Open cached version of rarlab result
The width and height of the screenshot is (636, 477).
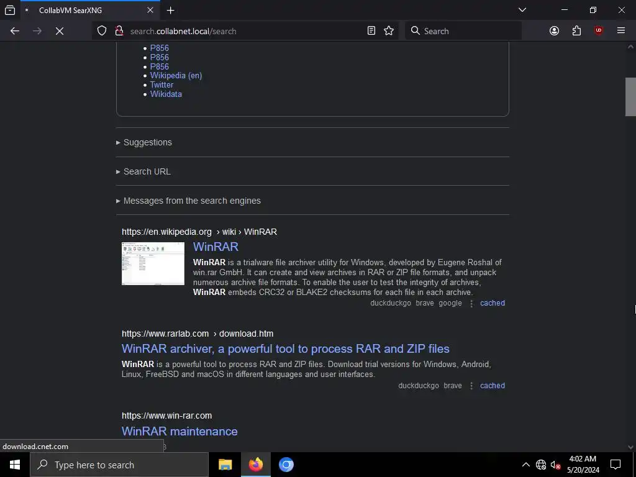493,386
